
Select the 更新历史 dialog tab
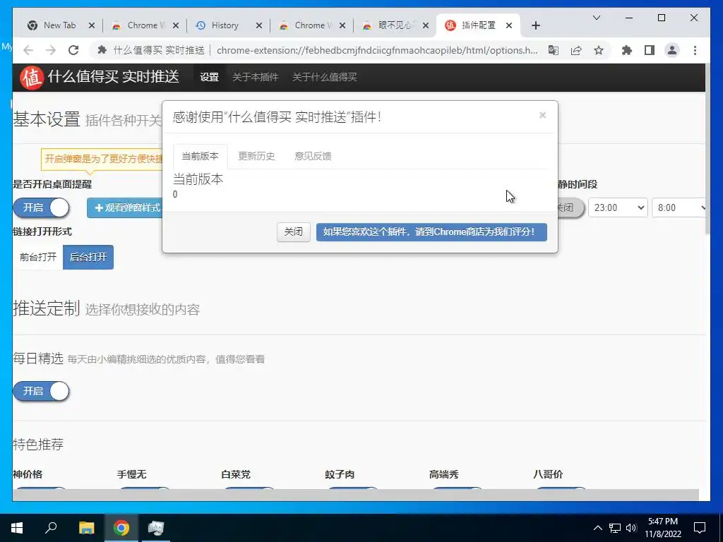[x=256, y=156]
